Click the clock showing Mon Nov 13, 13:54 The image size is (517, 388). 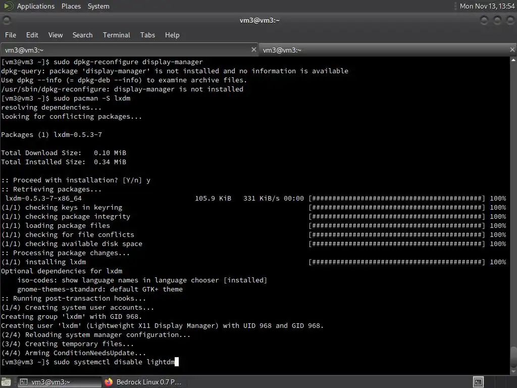coord(487,6)
